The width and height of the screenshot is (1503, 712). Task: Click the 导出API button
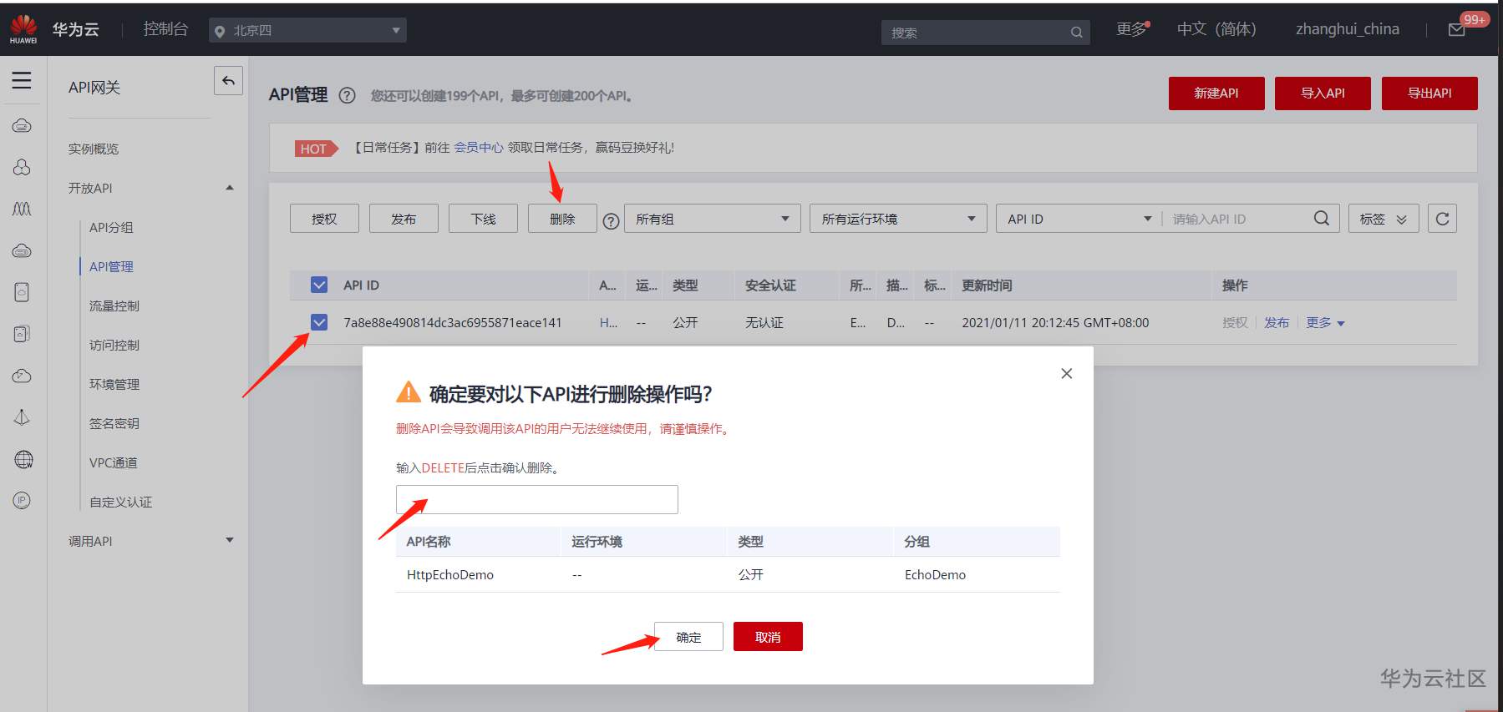point(1429,93)
